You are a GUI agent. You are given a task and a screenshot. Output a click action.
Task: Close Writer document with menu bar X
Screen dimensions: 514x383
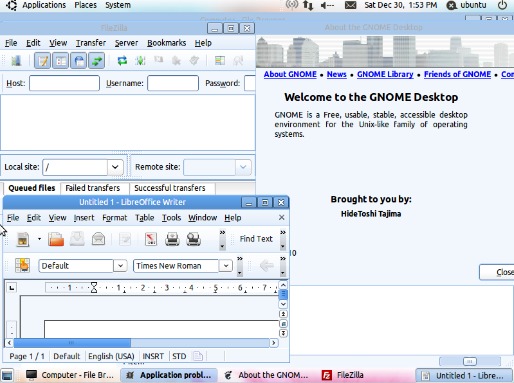282,217
